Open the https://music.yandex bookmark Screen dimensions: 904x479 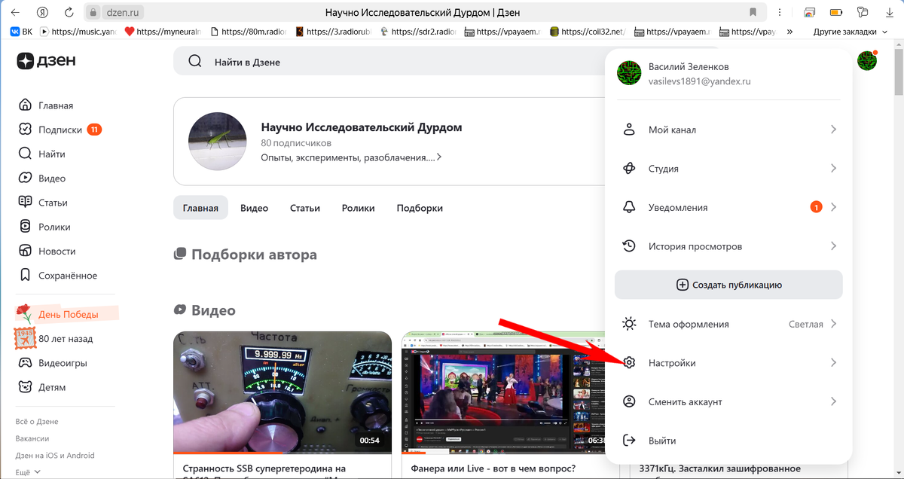click(78, 32)
